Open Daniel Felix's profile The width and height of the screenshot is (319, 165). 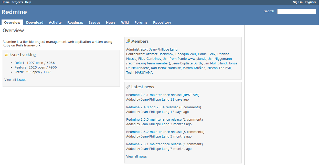207,54
